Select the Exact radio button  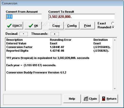click(x=113, y=23)
